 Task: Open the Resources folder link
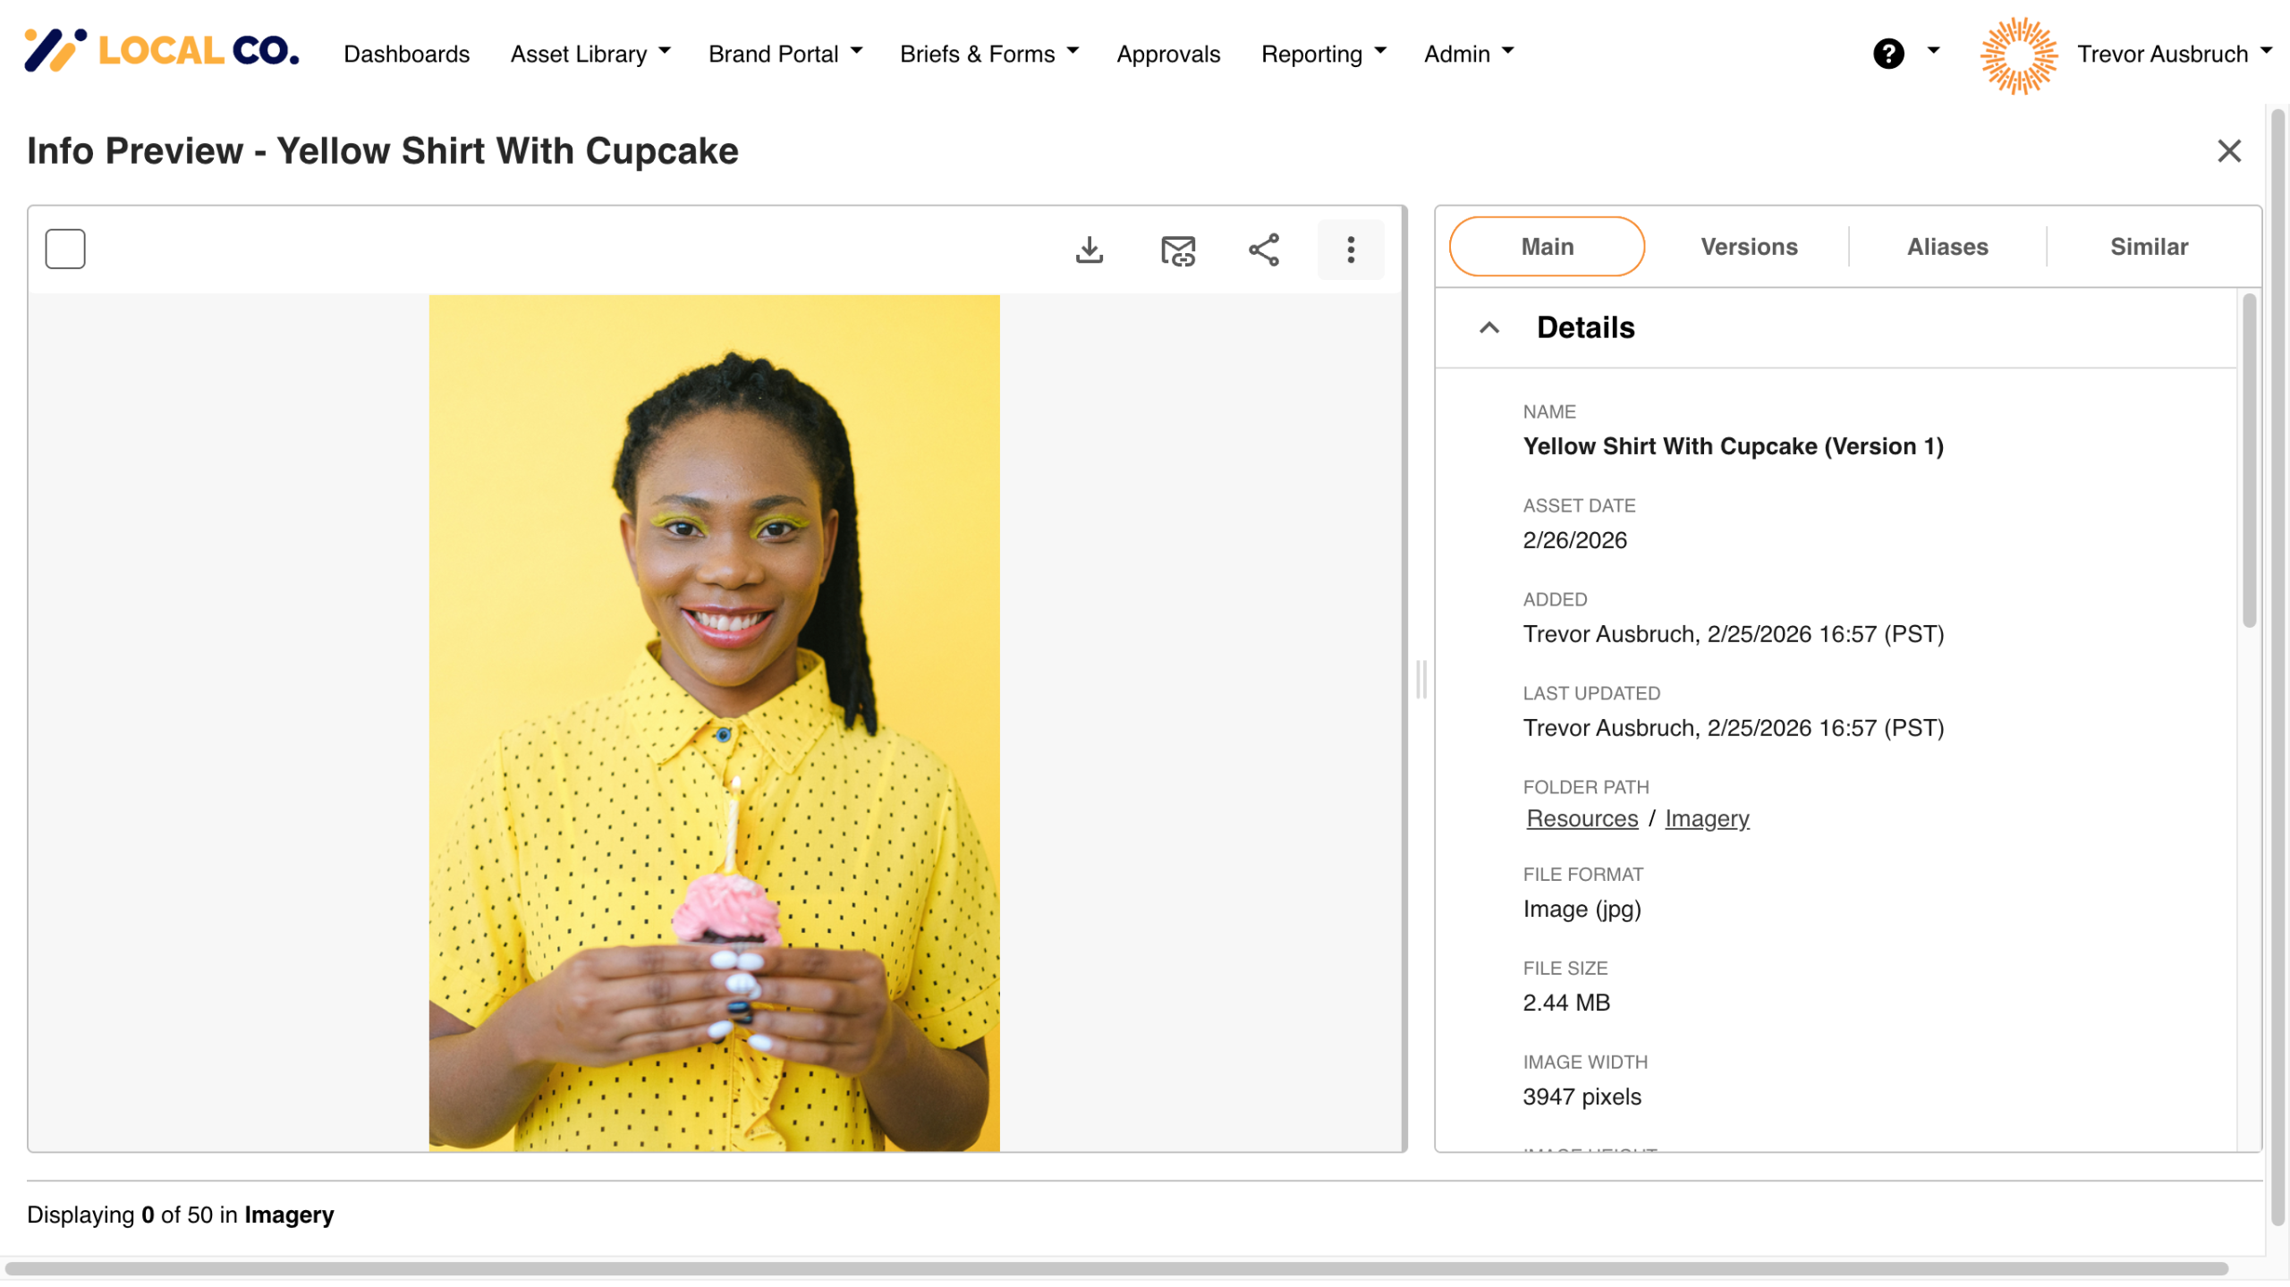(x=1582, y=818)
